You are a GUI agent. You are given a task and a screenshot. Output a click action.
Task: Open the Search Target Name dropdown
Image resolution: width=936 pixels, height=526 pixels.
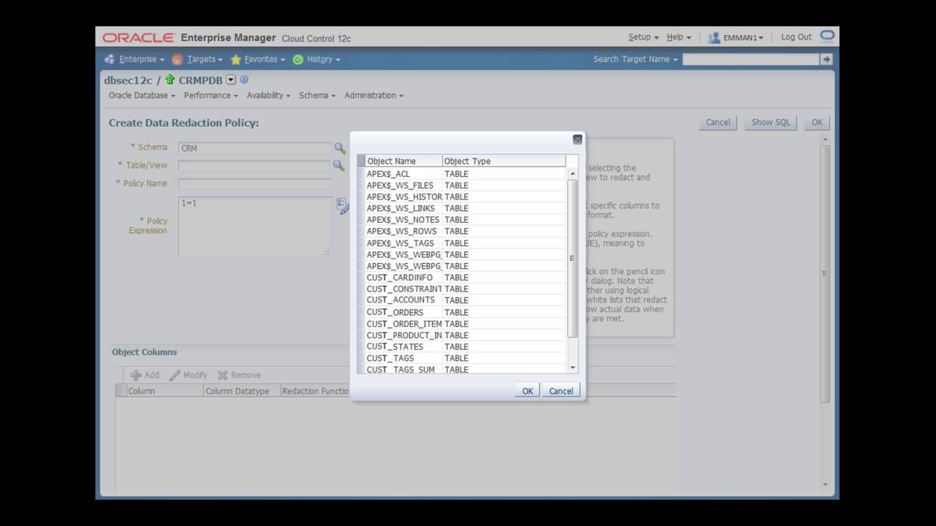tap(635, 59)
